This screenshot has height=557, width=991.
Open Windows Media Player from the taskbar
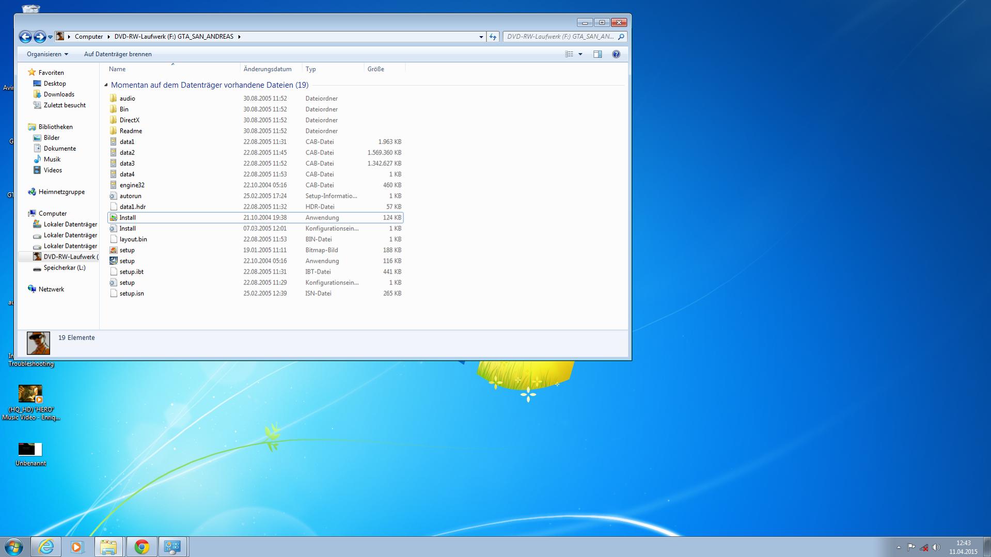77,547
